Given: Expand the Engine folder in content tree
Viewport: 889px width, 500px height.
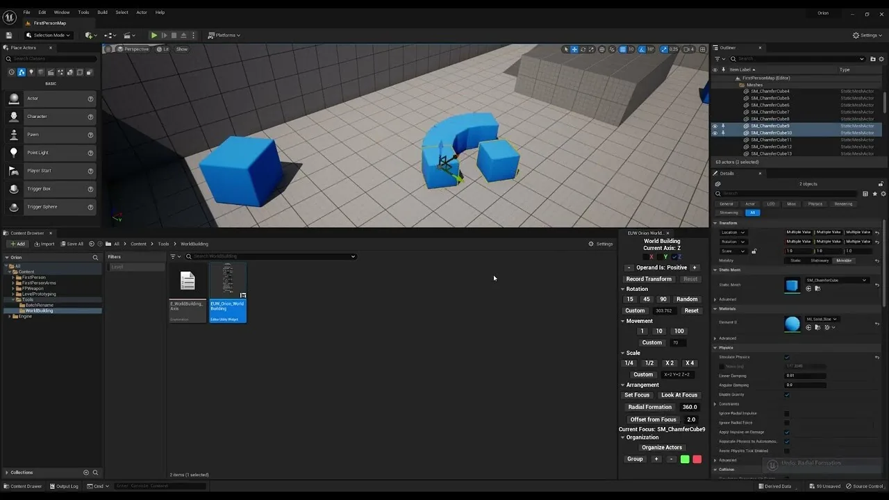Looking at the screenshot, I should coord(10,316).
